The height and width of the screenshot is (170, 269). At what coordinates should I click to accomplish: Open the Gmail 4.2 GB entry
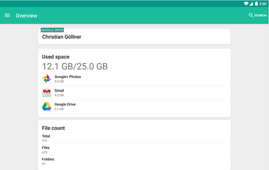coord(134,92)
